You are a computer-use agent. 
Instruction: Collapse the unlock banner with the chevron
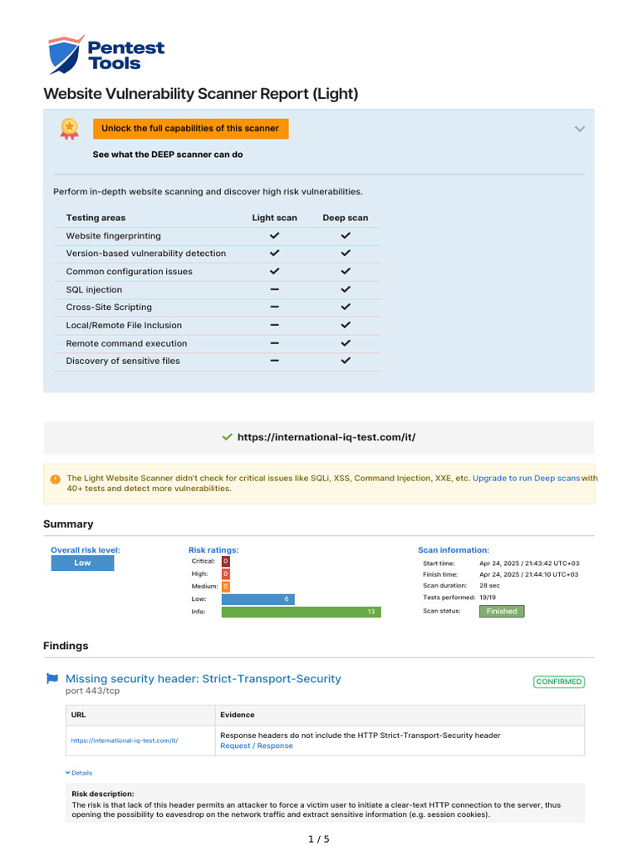click(x=579, y=129)
